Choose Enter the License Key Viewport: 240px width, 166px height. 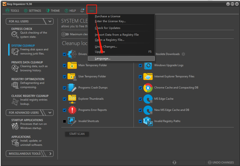point(110,21)
